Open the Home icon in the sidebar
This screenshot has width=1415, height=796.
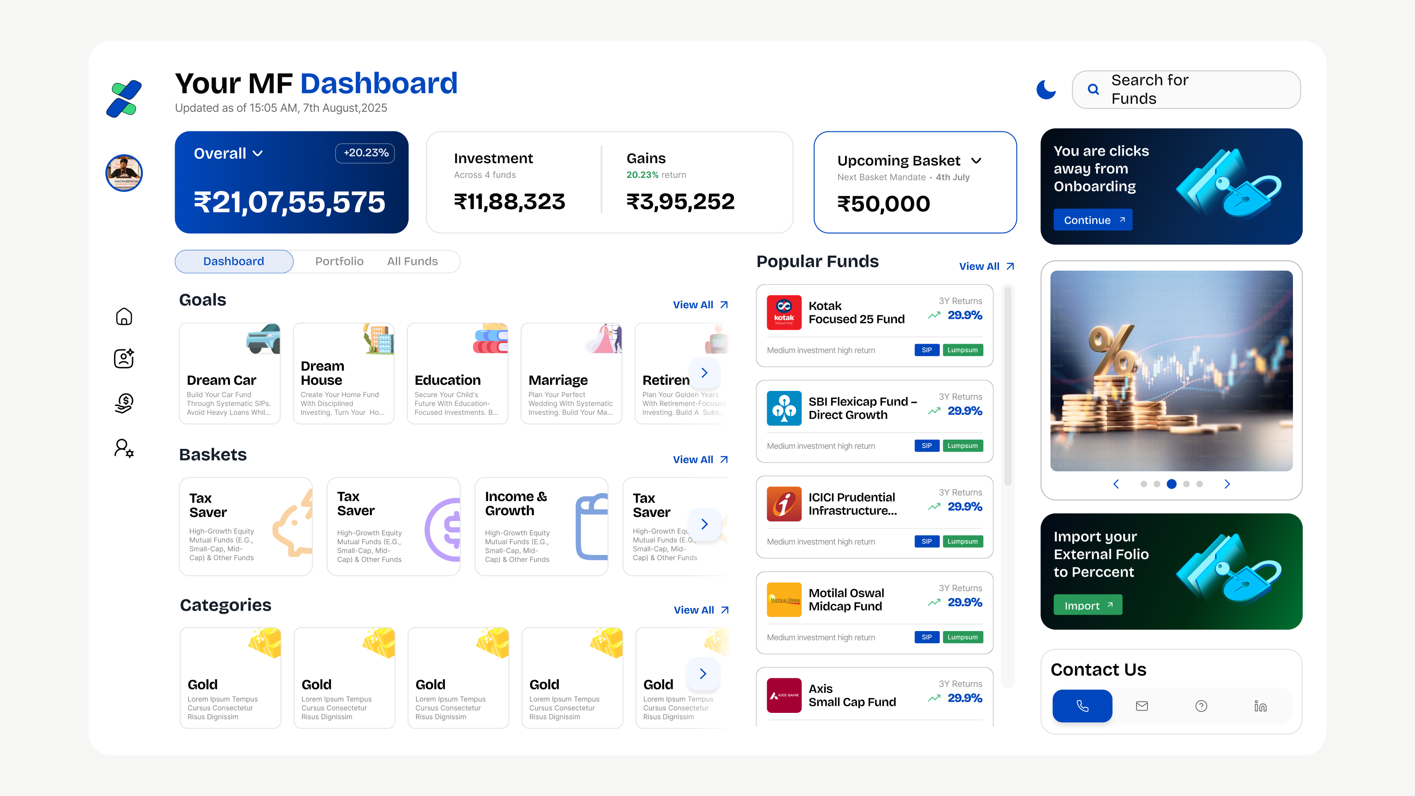124,317
